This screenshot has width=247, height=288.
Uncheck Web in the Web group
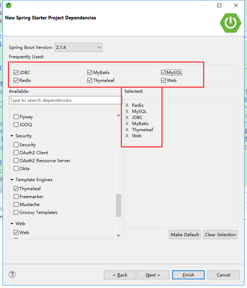16,233
